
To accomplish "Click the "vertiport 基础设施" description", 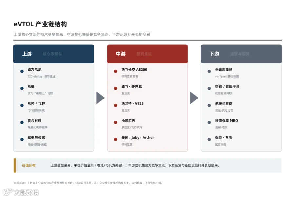I will [x=227, y=76].
